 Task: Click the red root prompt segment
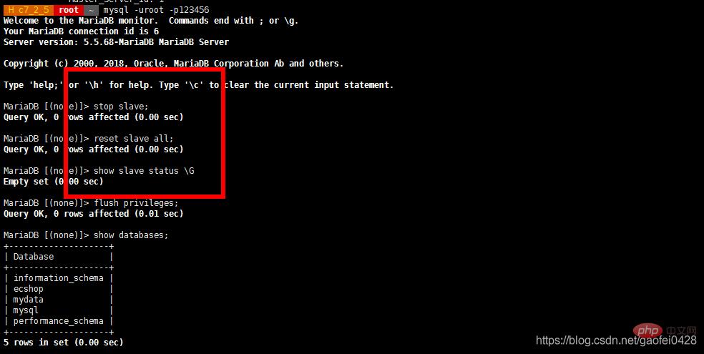(x=69, y=10)
